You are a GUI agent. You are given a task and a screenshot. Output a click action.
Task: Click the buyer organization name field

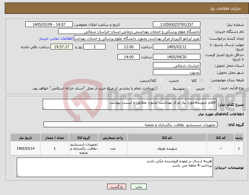tap(129, 31)
